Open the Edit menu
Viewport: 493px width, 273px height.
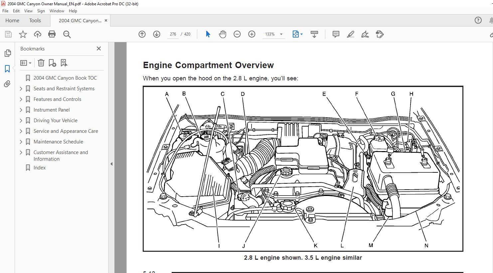point(16,11)
